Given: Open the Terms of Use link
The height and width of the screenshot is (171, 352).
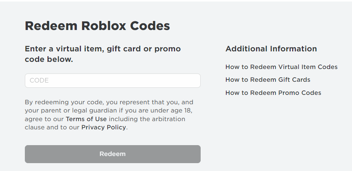Looking at the screenshot, I should click(x=86, y=119).
